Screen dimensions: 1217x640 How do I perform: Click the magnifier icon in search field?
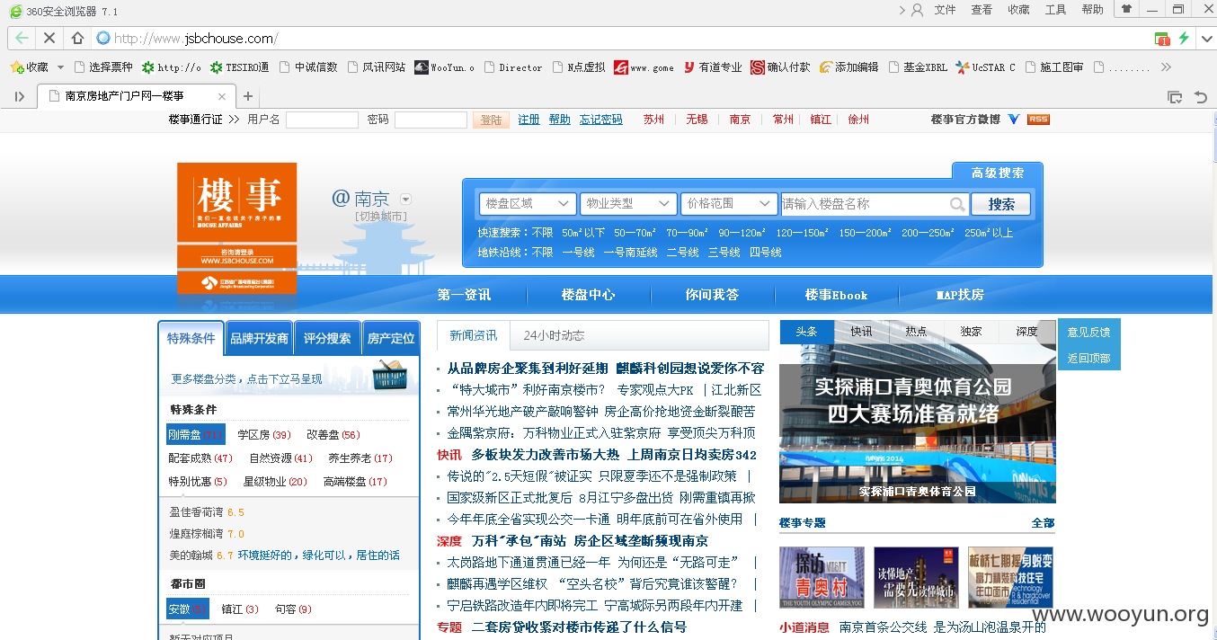tap(958, 205)
